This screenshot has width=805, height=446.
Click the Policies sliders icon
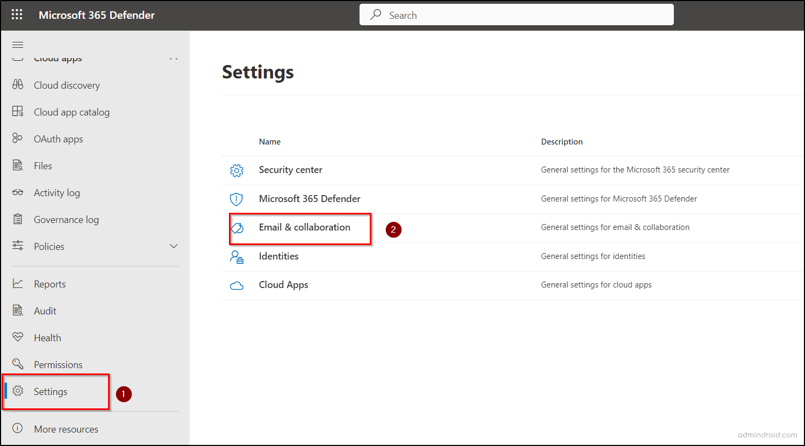point(18,246)
